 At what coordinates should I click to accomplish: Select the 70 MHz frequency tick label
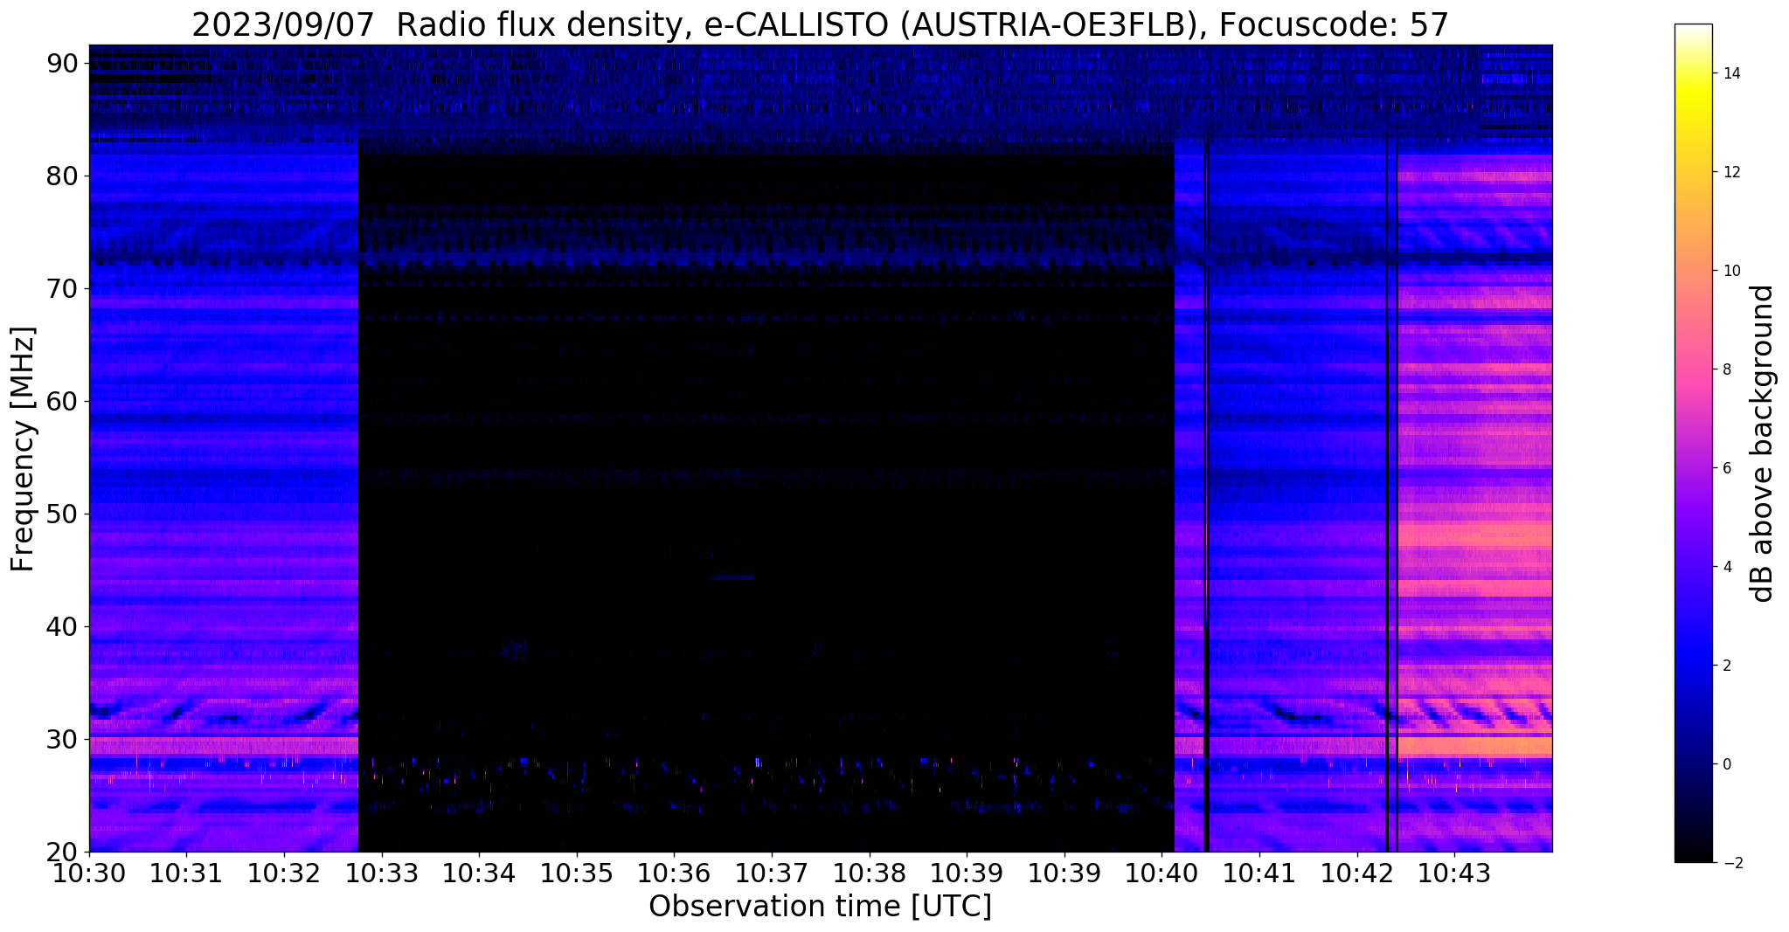click(63, 288)
